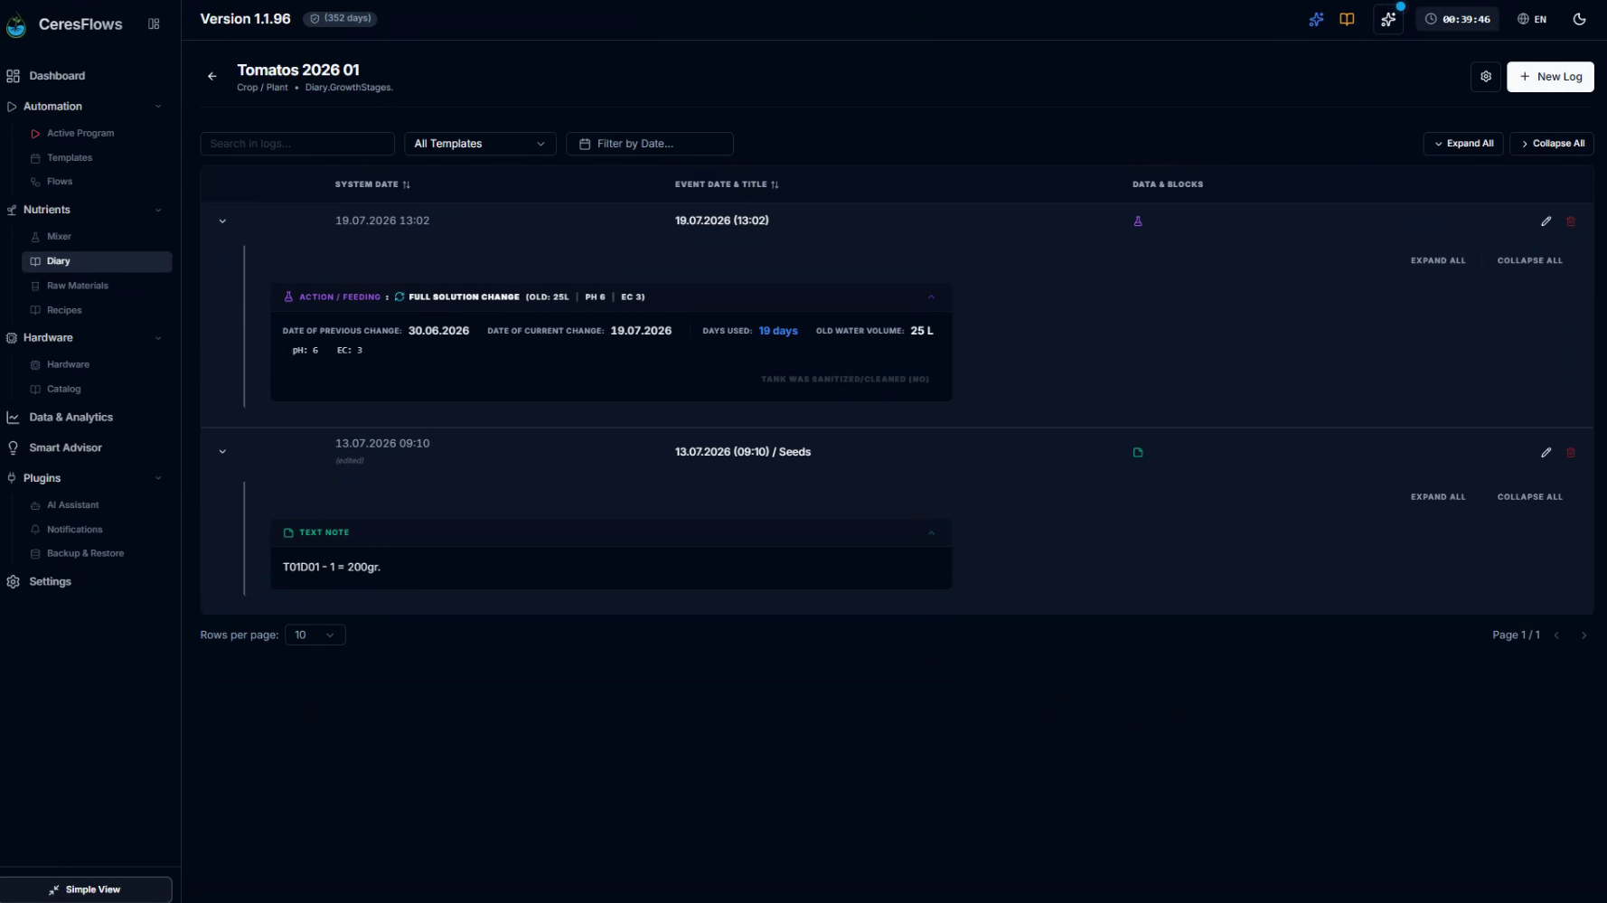
Task: Go to the next page arrow
Action: (1584, 635)
